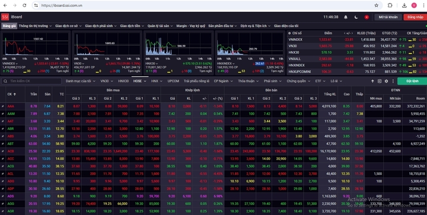Open the three-dot more options menu

coord(393,81)
